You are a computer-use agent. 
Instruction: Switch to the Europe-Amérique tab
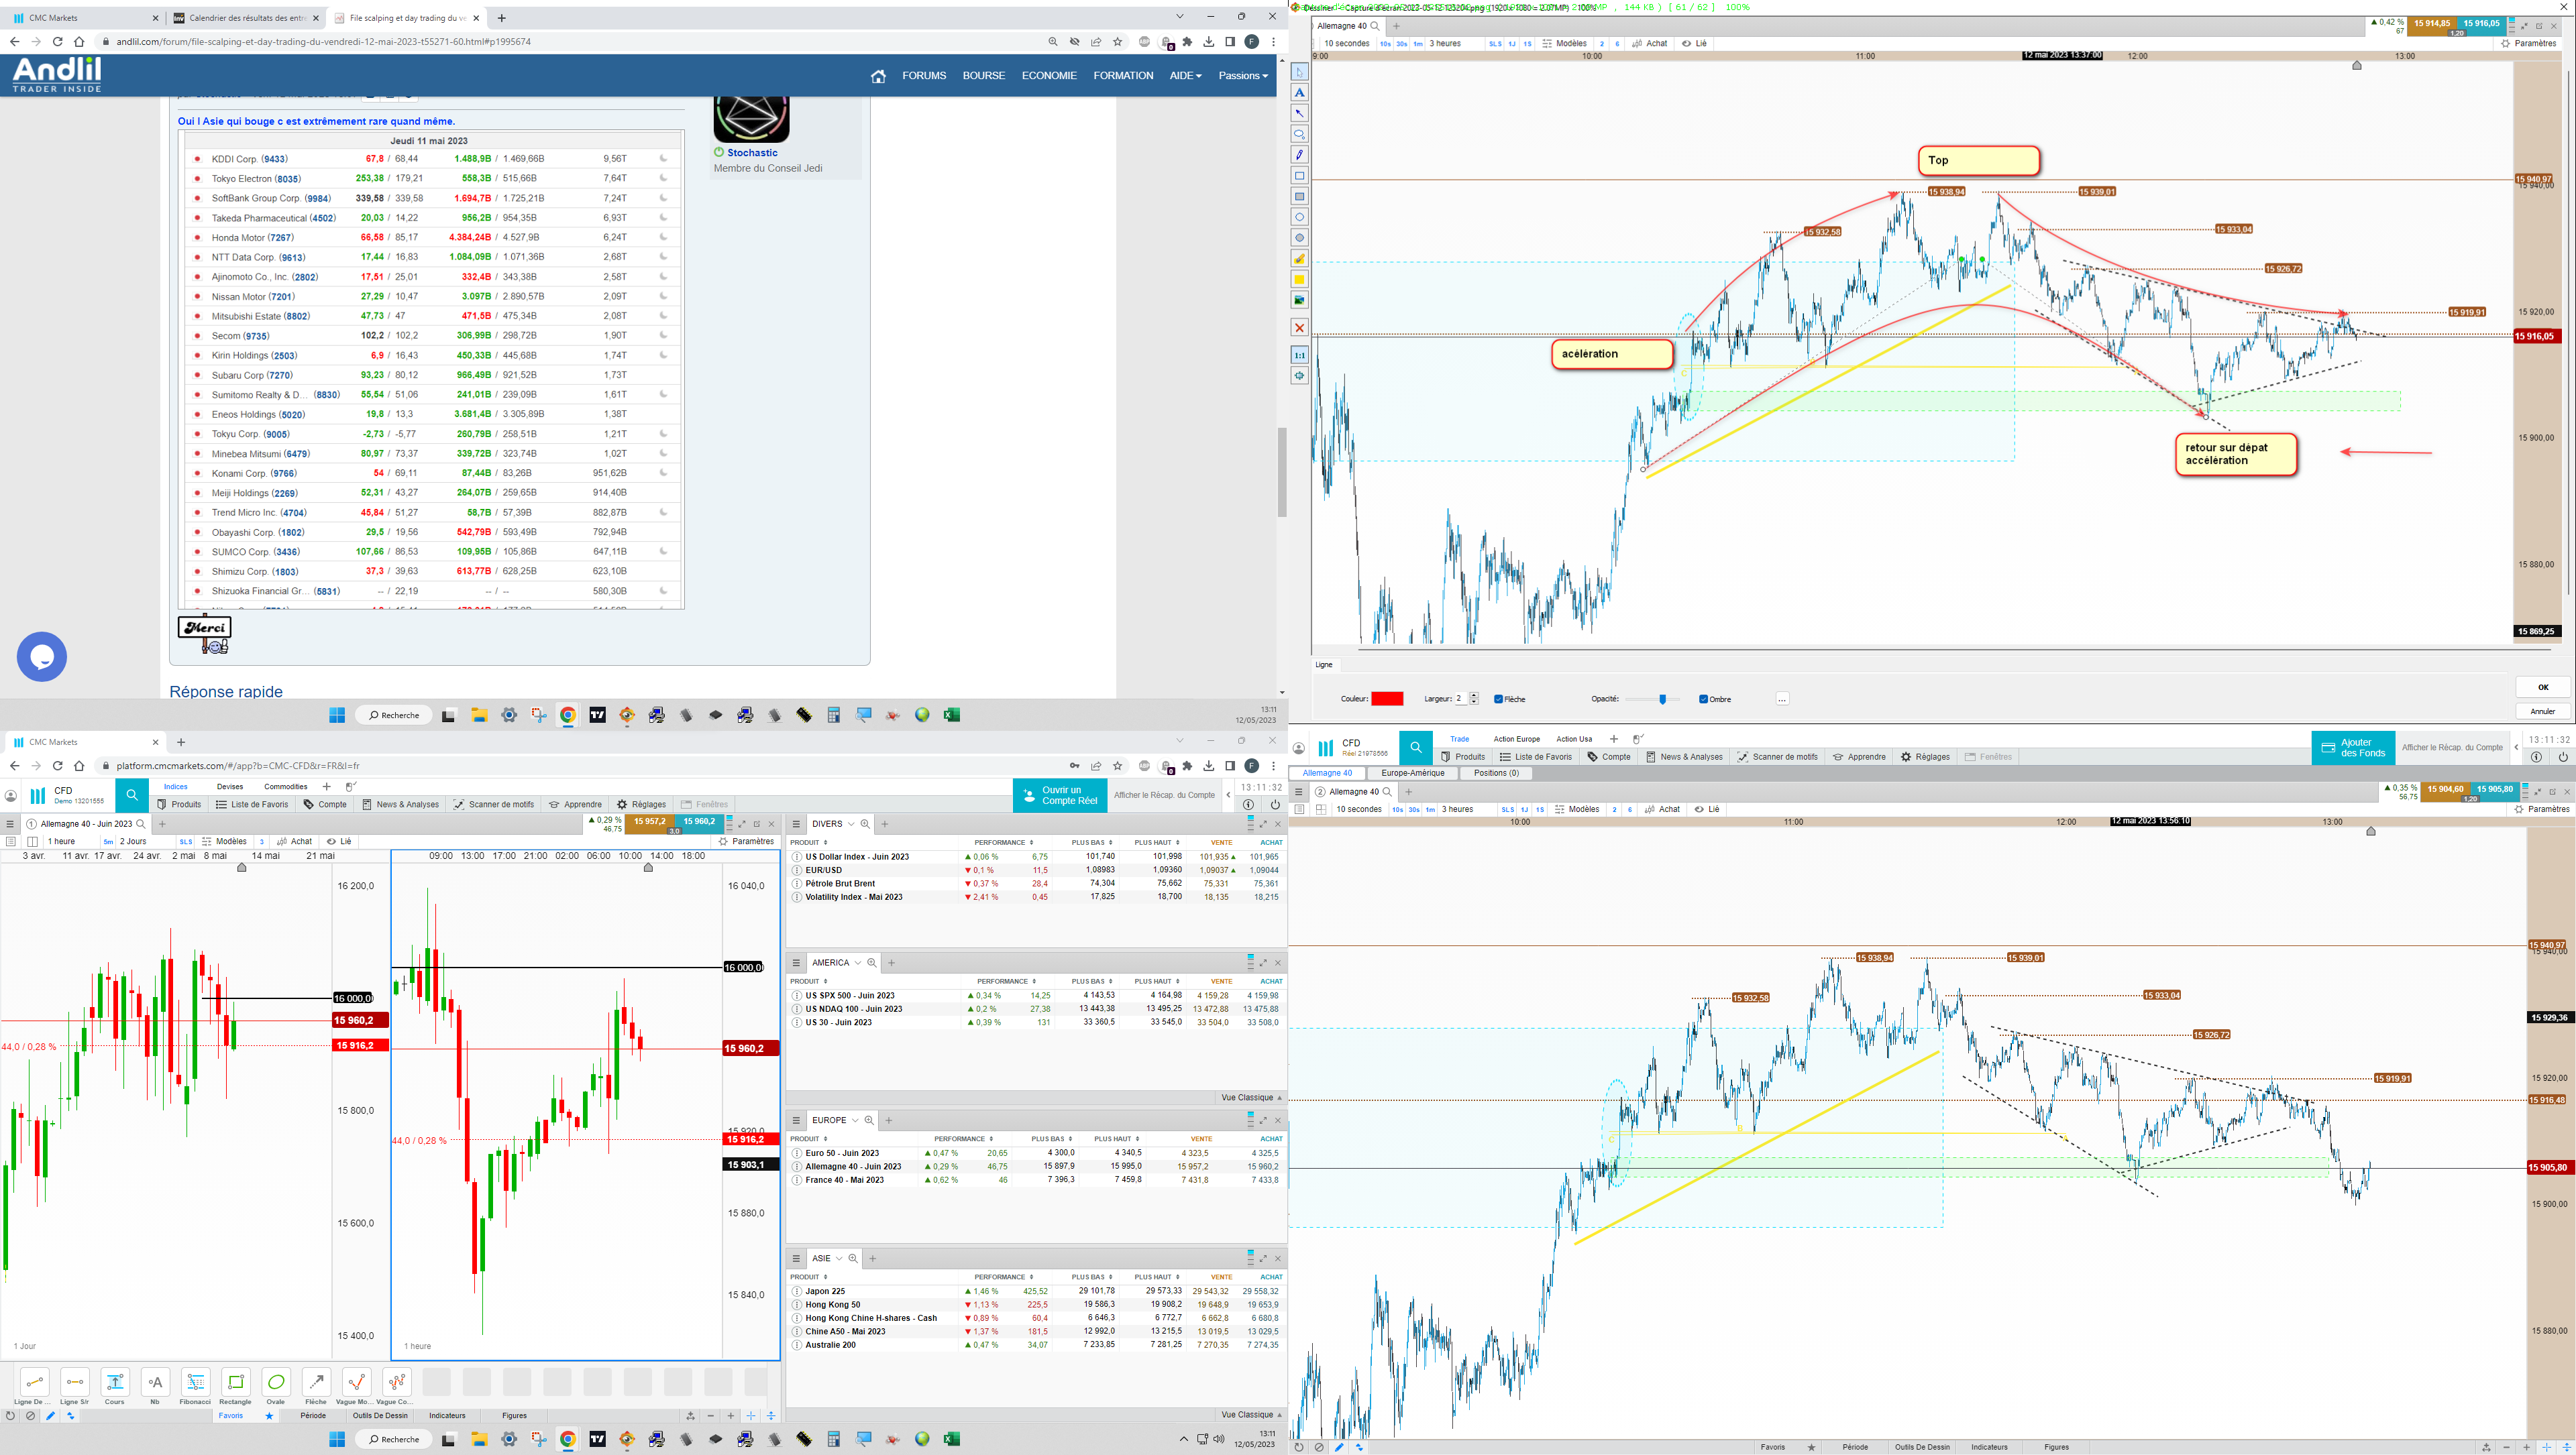[x=1412, y=772]
